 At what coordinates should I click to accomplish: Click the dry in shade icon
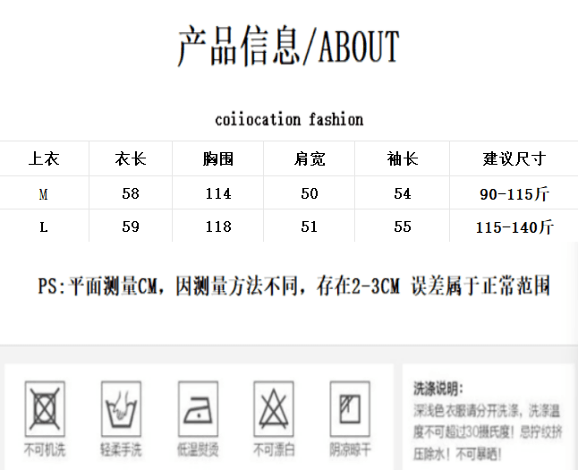click(350, 409)
